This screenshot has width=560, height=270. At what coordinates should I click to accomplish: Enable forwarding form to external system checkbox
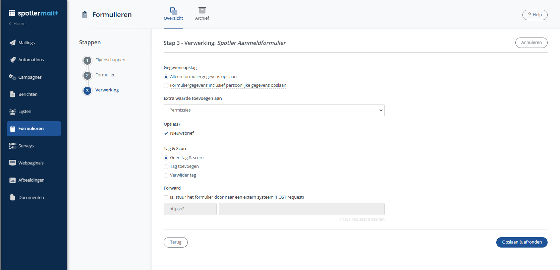pyautogui.click(x=166, y=197)
